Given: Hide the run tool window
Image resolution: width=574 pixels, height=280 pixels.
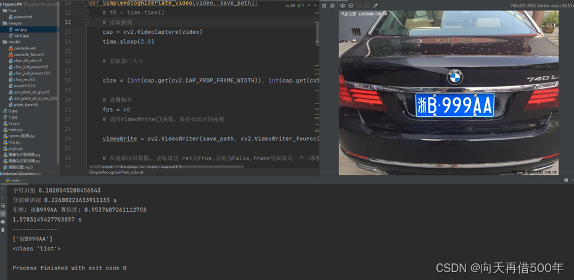Looking at the screenshot, I should tap(572, 180).
